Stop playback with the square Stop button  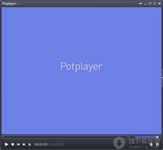(x=13, y=144)
